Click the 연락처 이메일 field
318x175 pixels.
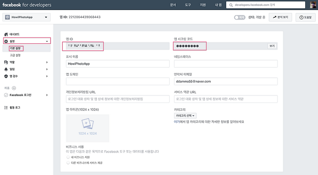click(x=226, y=81)
